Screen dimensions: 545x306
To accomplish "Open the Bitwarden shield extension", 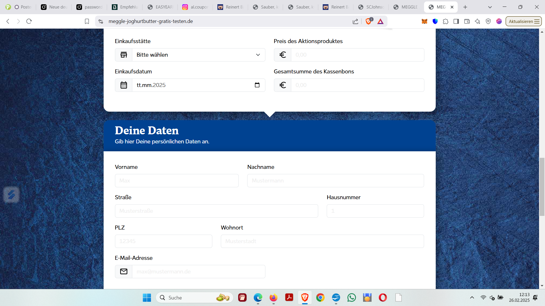I will (435, 21).
